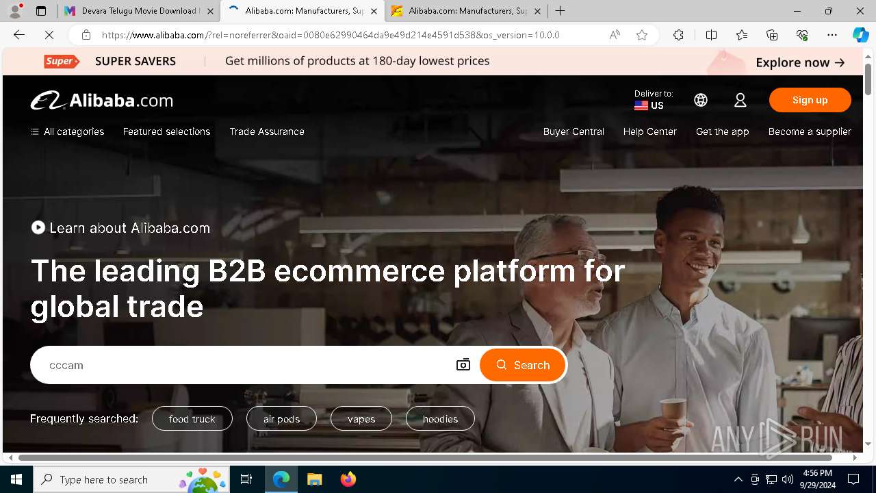Image resolution: width=876 pixels, height=493 pixels.
Task: Add this page to favorites star
Action: point(642,35)
